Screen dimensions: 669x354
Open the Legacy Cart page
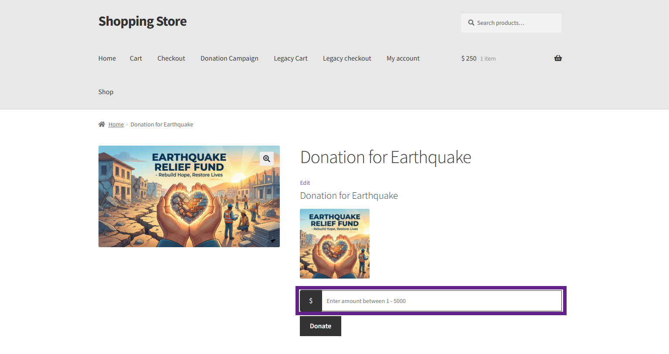pyautogui.click(x=291, y=58)
